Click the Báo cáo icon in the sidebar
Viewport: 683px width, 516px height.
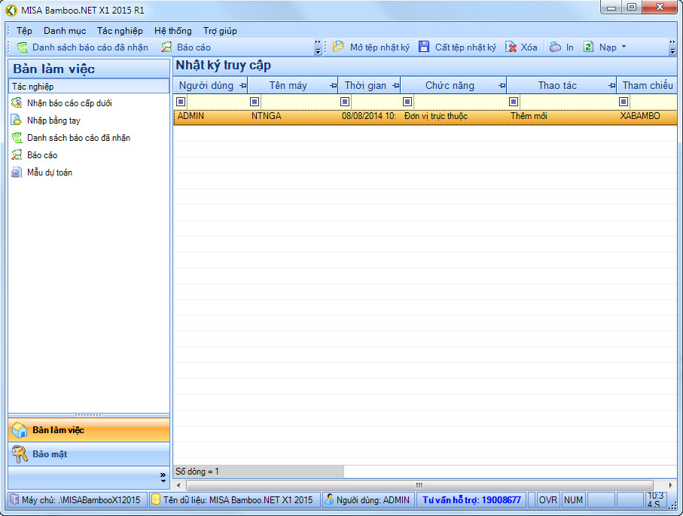click(17, 154)
